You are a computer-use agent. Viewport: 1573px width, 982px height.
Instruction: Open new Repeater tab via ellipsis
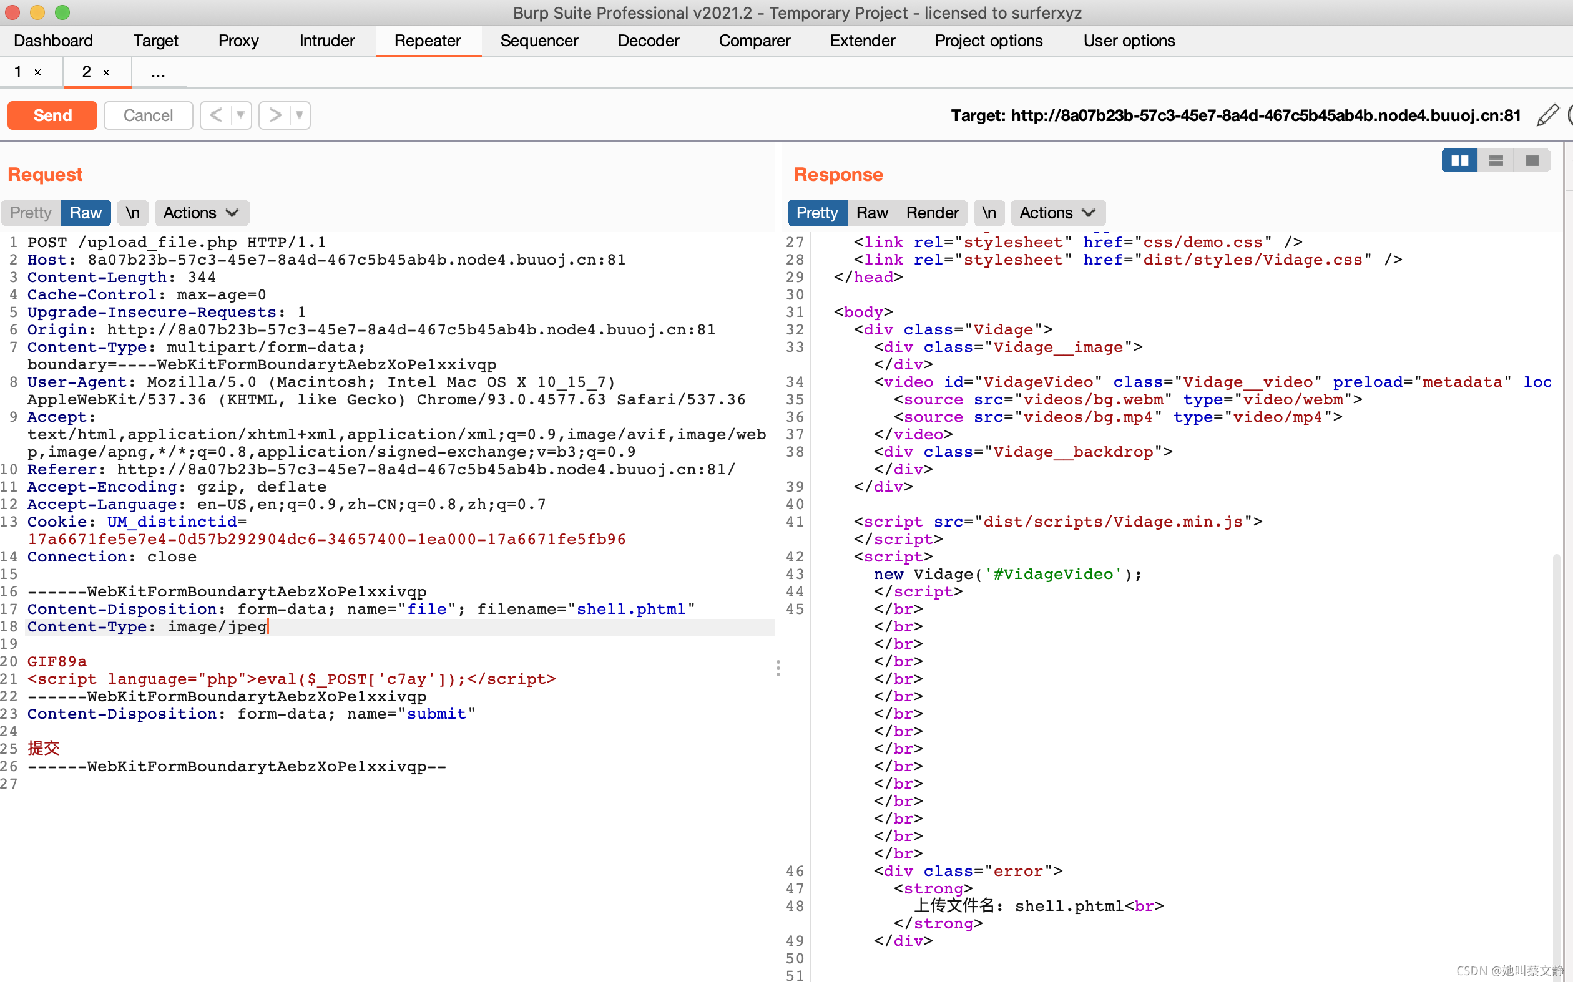(158, 73)
